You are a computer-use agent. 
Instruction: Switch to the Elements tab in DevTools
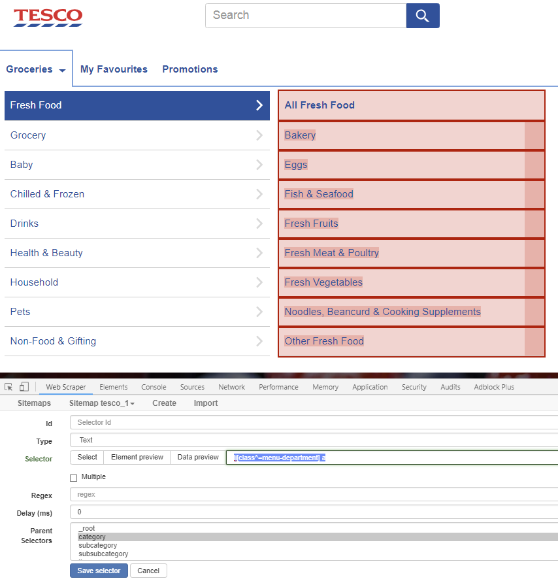pyautogui.click(x=113, y=387)
